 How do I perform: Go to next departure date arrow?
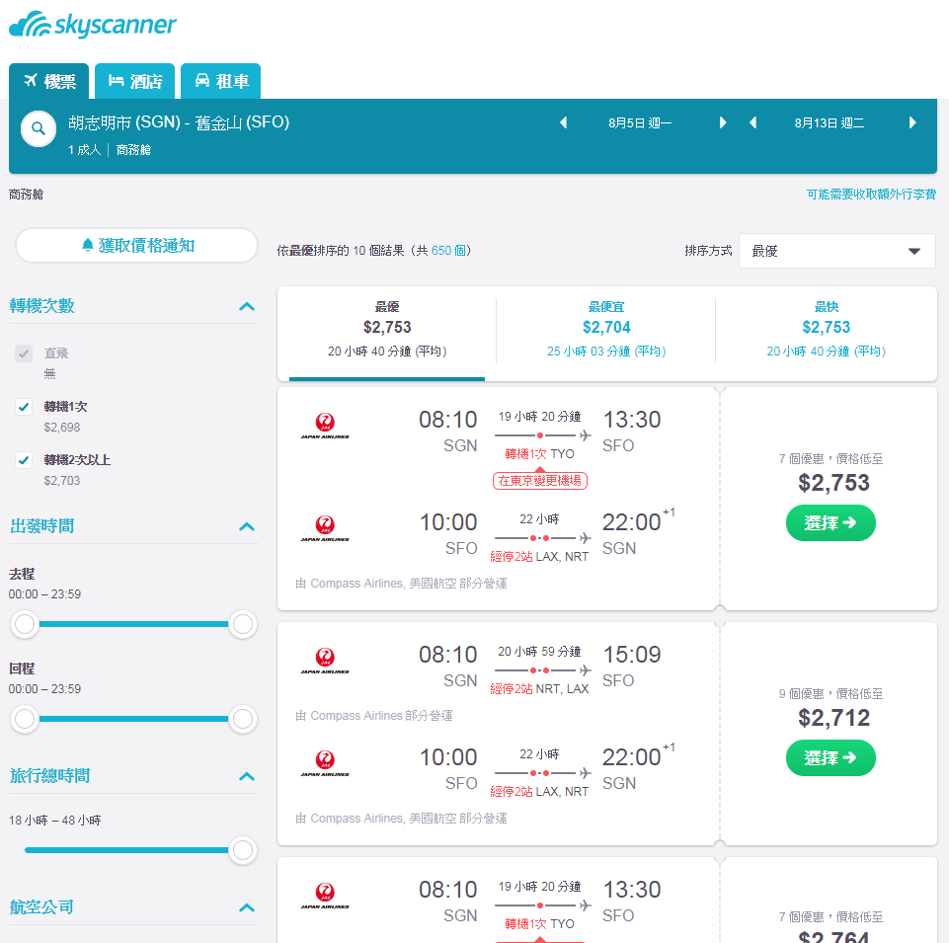click(722, 122)
